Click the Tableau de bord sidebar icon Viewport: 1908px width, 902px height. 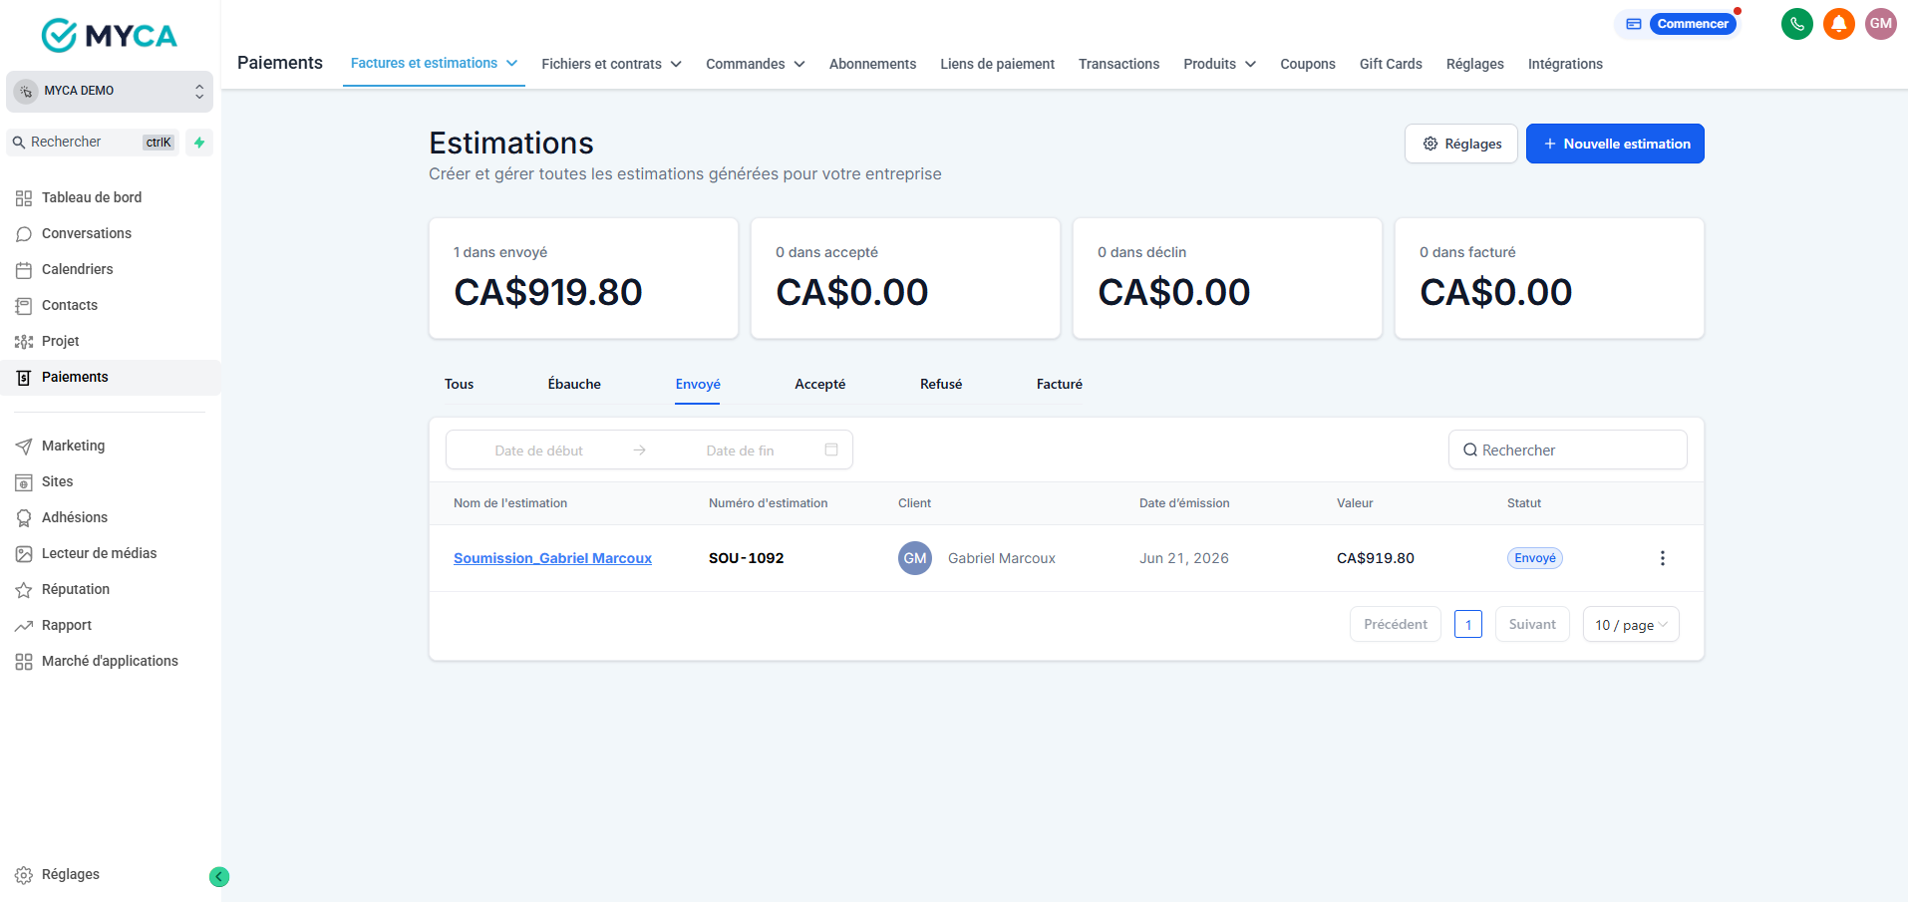[x=24, y=198]
